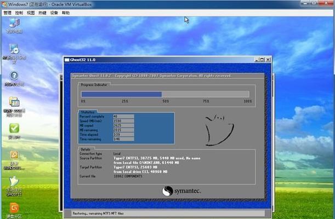This screenshot has height=219, width=335.
Task: Open the 帮助 menu
Action: tap(66, 13)
